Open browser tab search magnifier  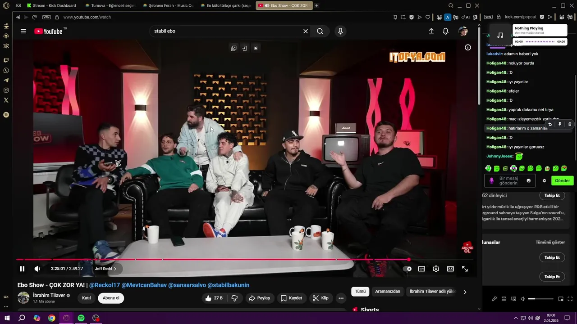[451, 5]
